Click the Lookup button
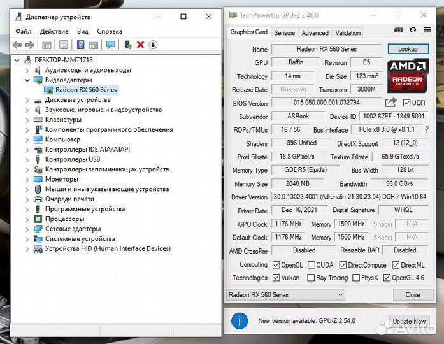Screen dimensions: 444x344 408,49
